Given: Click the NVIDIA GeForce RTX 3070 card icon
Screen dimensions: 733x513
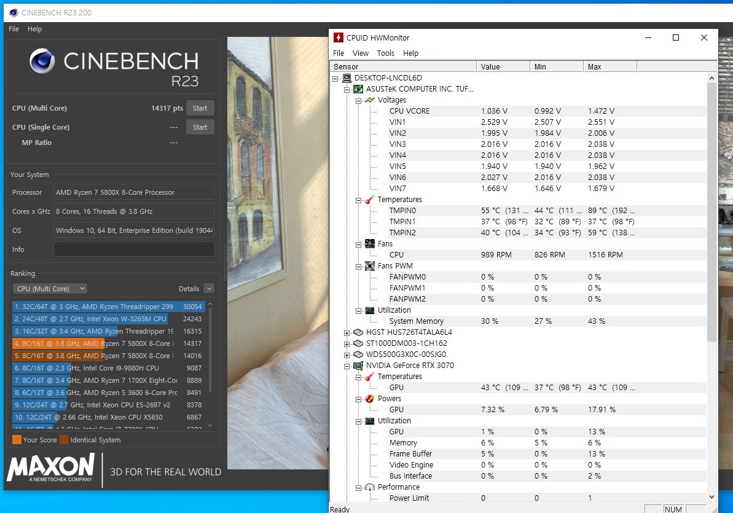Looking at the screenshot, I should tap(358, 366).
